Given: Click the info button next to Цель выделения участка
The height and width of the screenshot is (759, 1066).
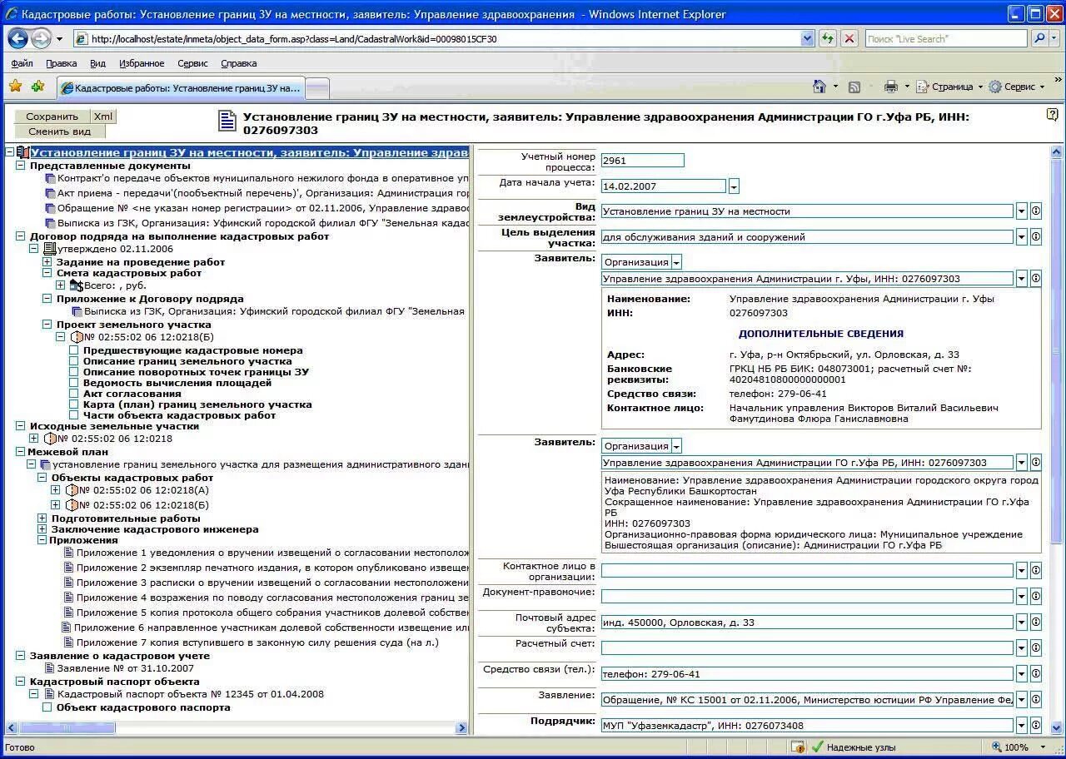Looking at the screenshot, I should pyautogui.click(x=1036, y=237).
